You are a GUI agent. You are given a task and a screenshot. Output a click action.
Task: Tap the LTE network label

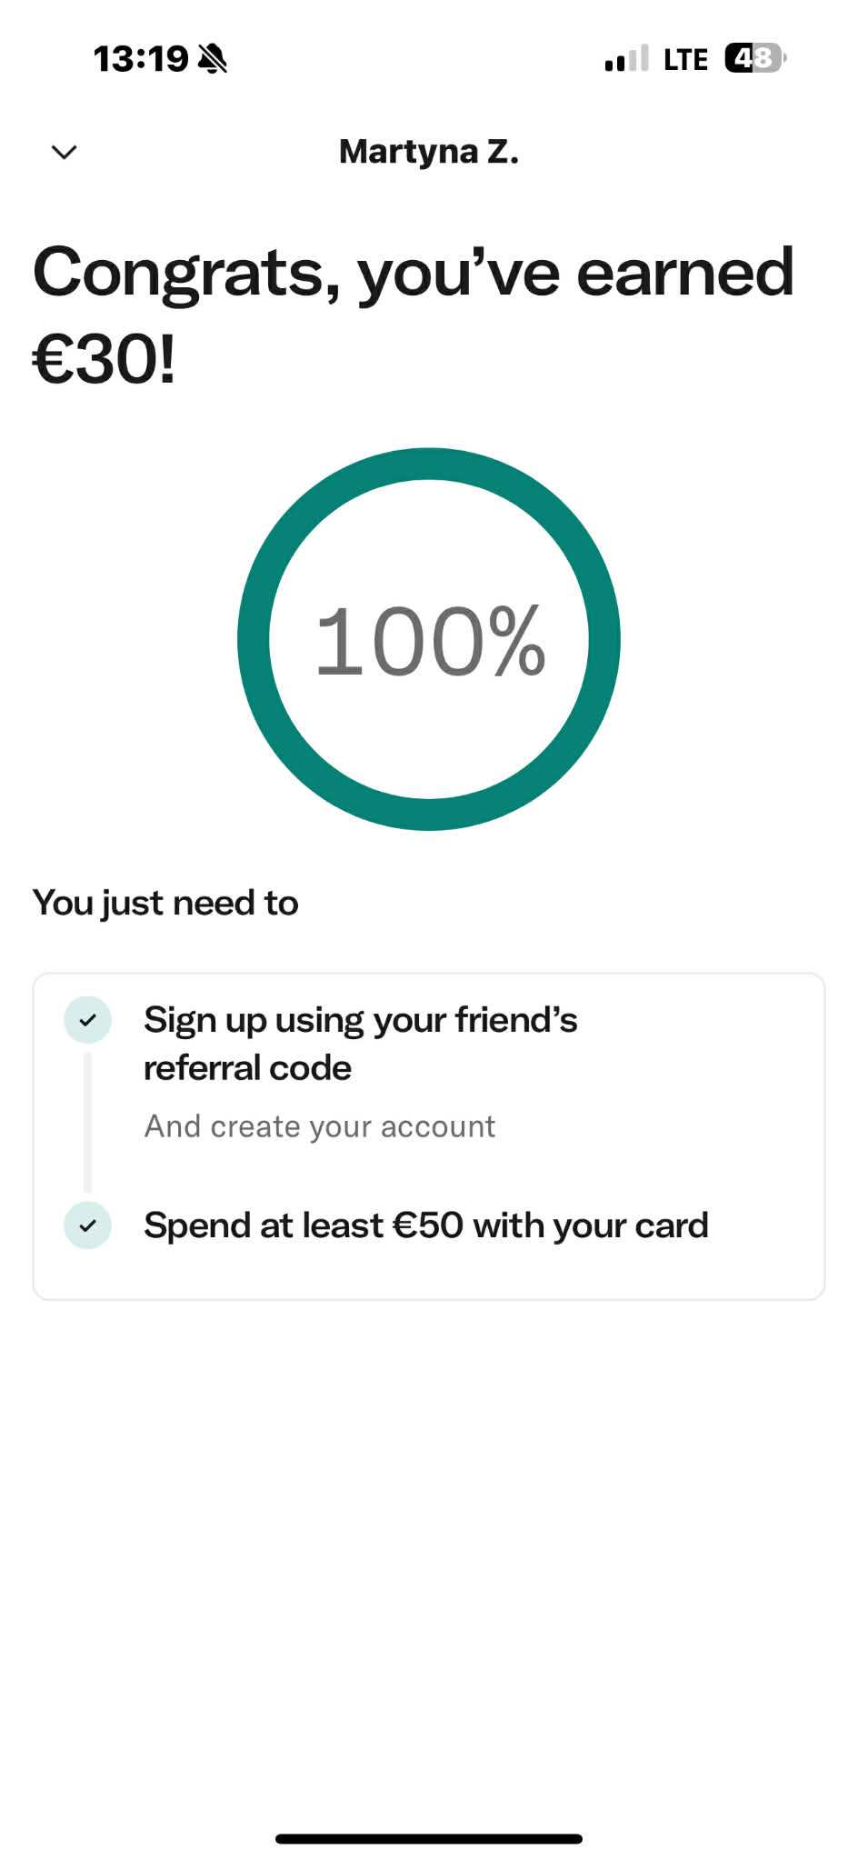pos(685,60)
